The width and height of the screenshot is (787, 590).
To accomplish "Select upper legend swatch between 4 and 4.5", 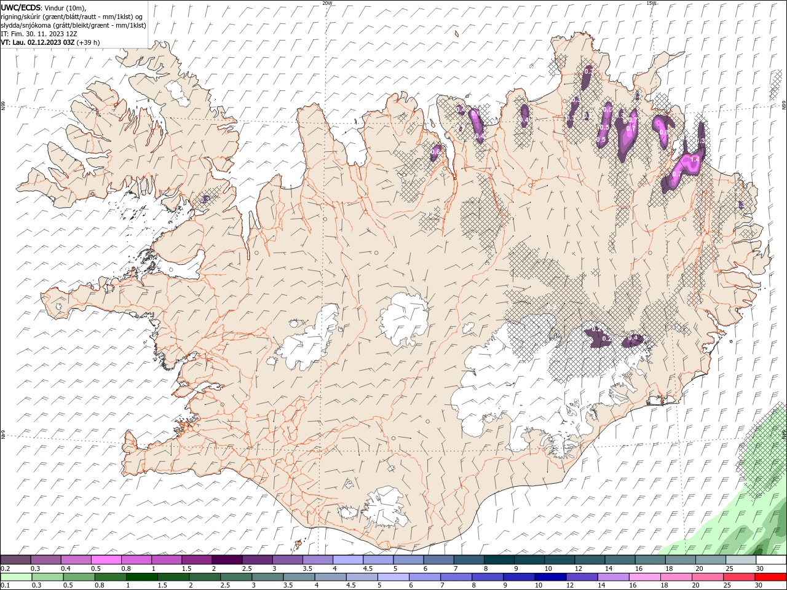I will pos(348,560).
